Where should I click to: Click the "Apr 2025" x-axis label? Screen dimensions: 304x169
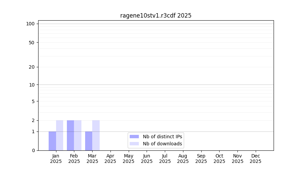(110, 159)
